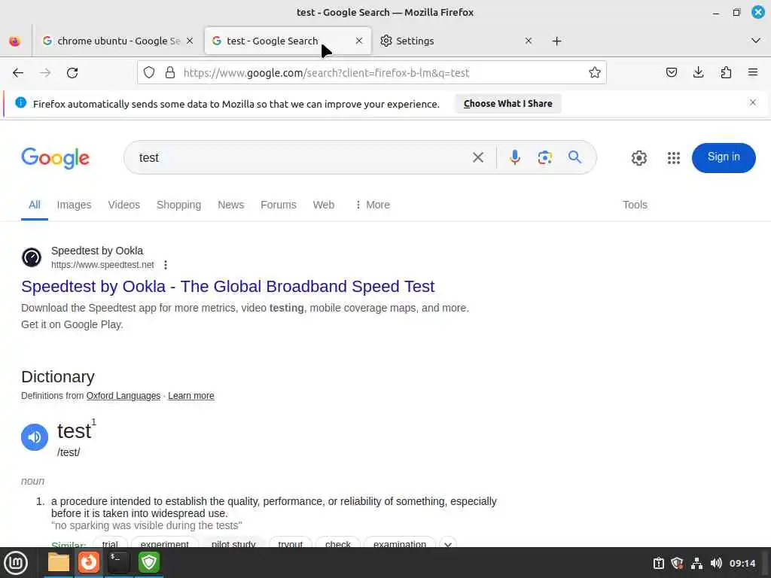Open options for Speedtest result
Screen dimensions: 771x578
[166, 265]
